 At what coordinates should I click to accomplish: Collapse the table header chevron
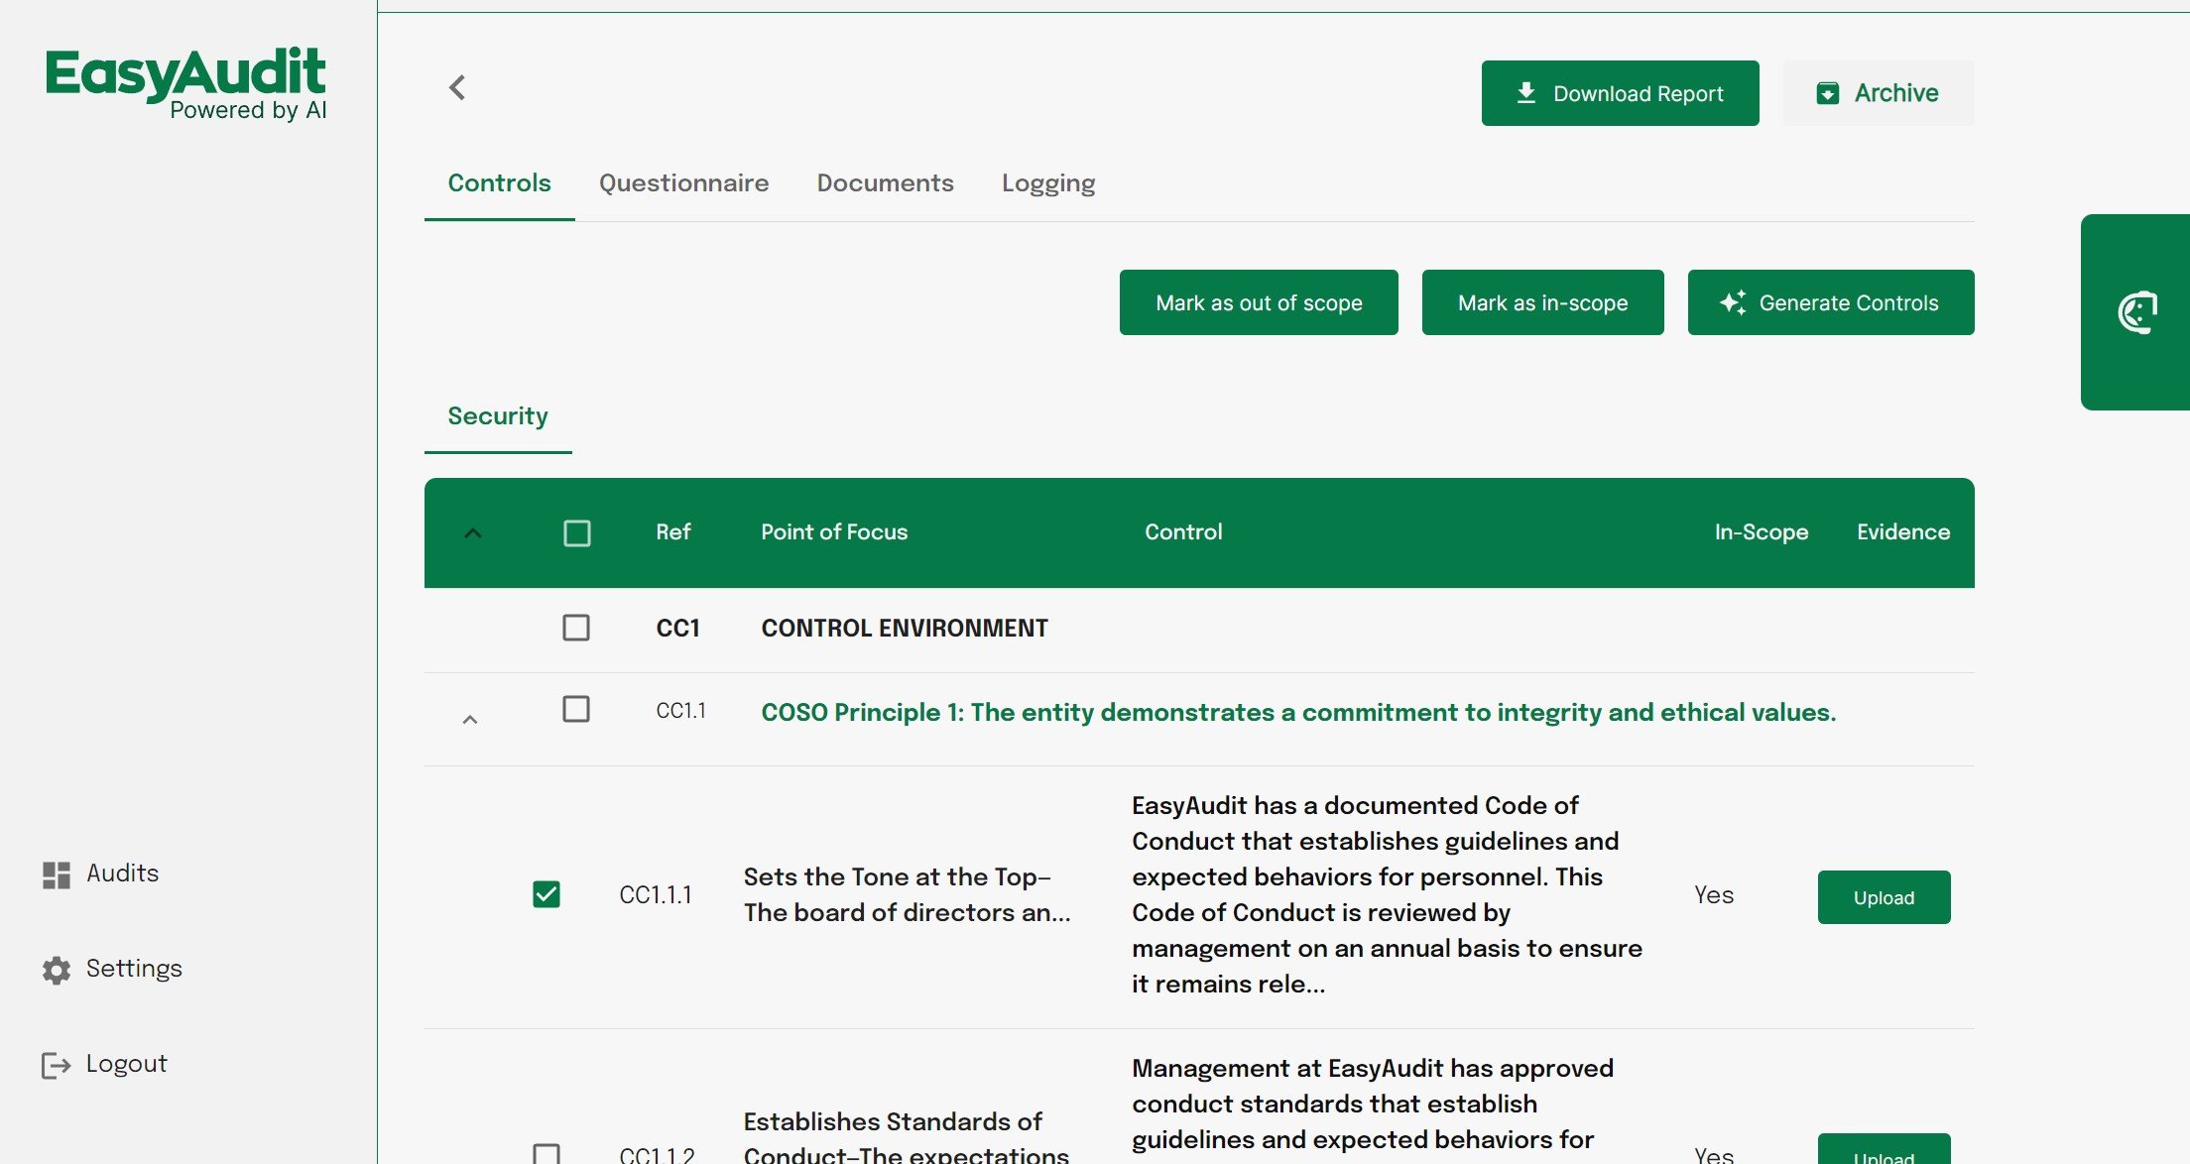click(474, 532)
